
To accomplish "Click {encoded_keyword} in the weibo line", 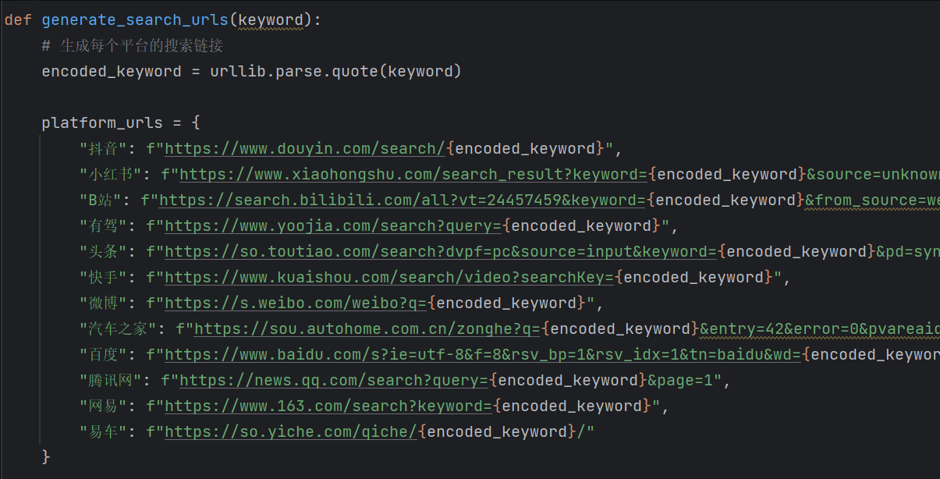I will pos(506,303).
